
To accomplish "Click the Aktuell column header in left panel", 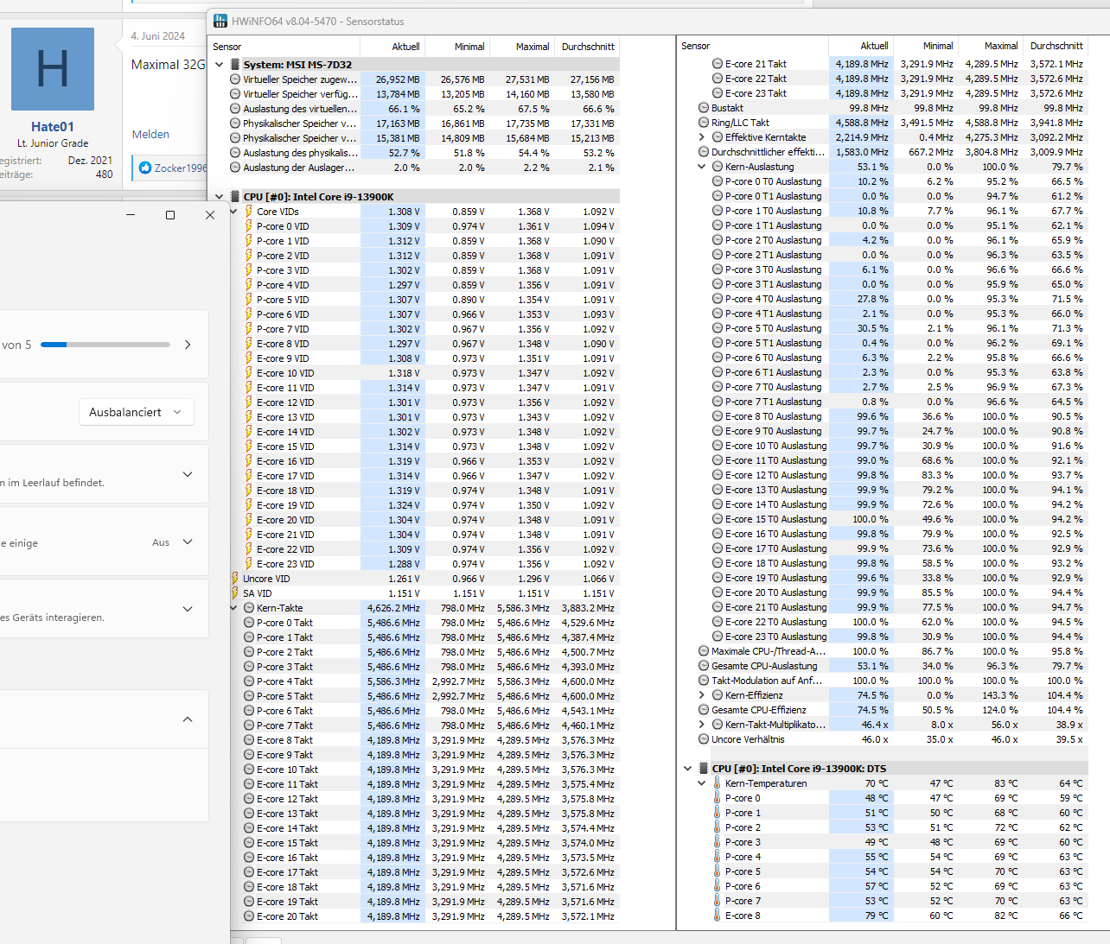I will point(392,46).
